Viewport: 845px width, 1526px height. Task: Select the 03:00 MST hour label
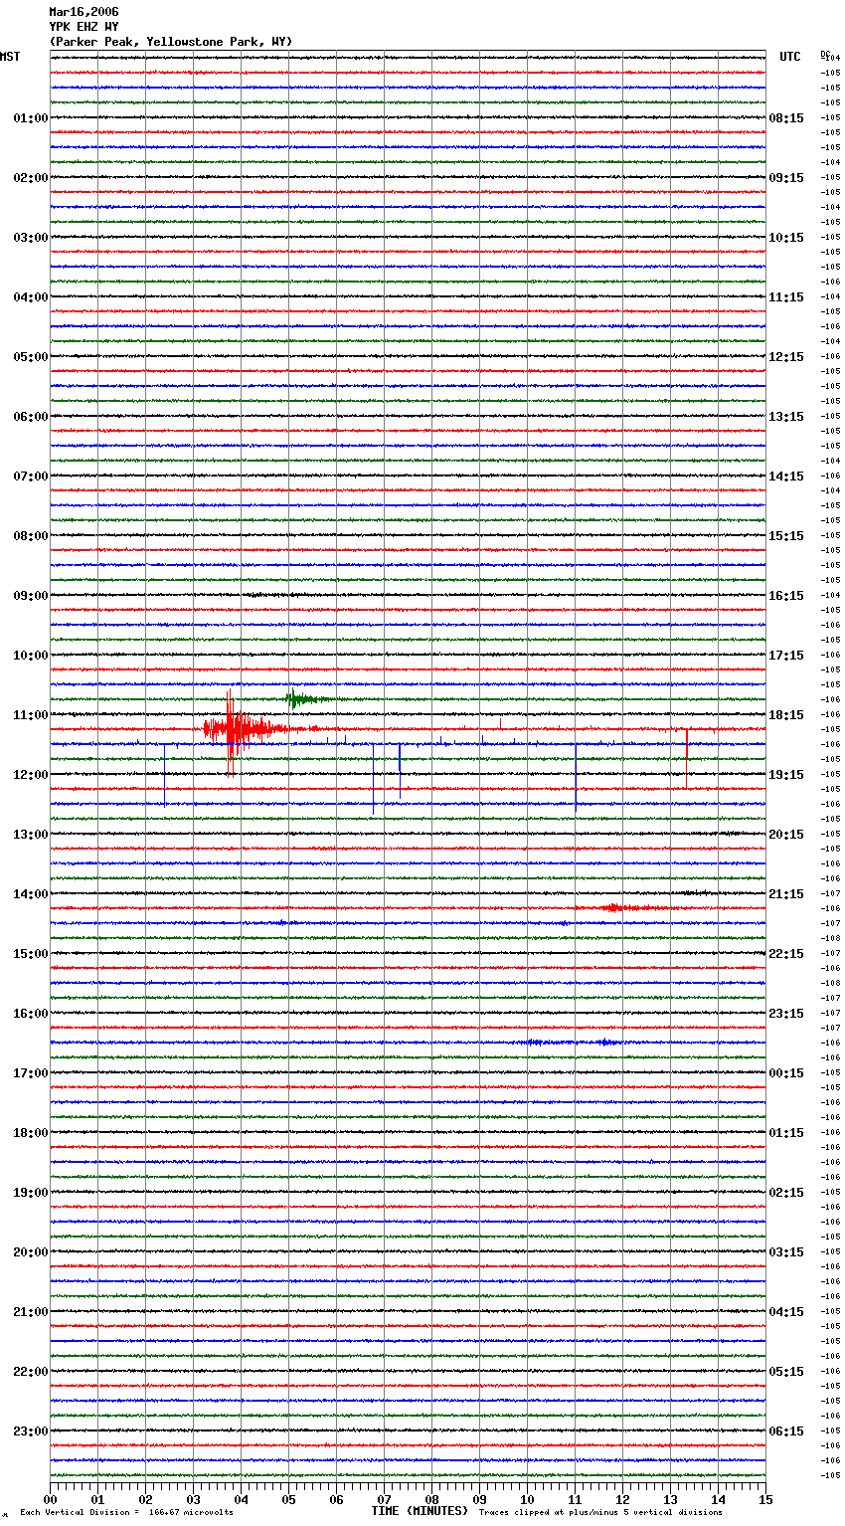30,238
